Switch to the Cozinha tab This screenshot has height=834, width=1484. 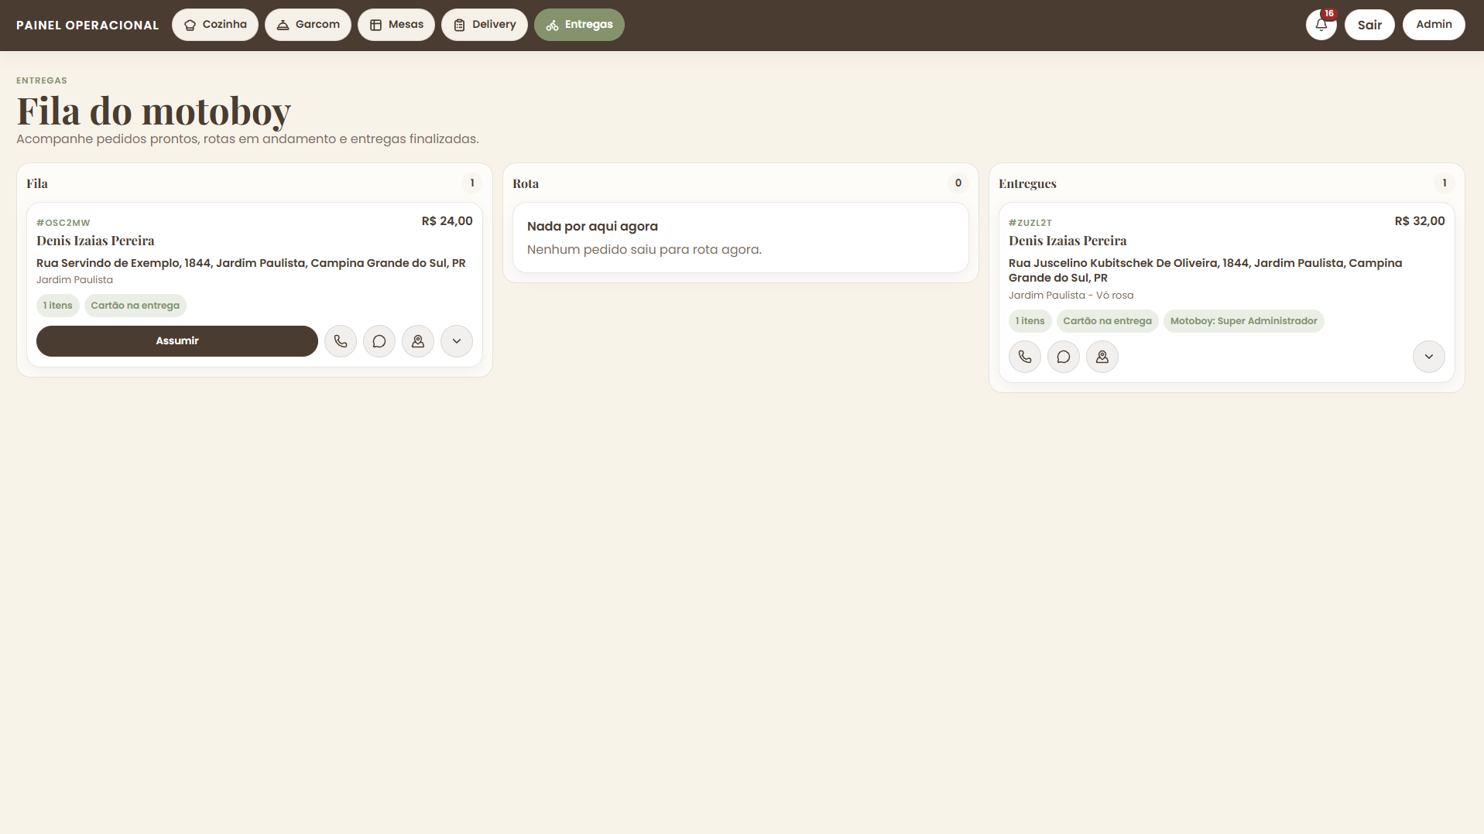[x=215, y=25]
